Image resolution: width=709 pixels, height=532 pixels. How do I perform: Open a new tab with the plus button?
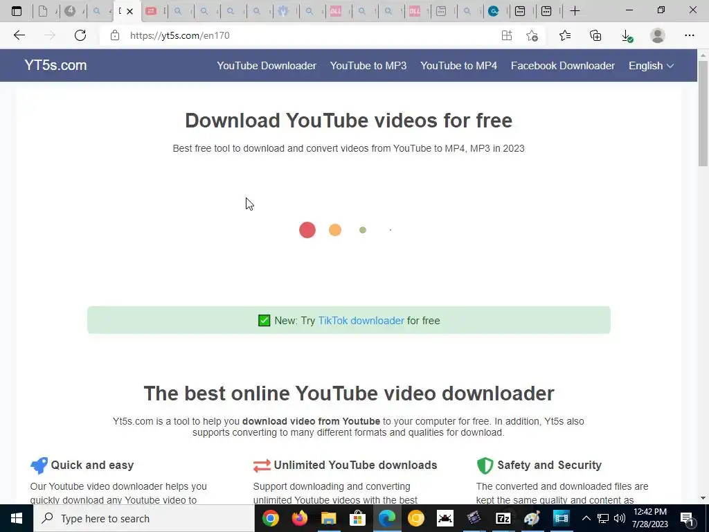point(575,11)
